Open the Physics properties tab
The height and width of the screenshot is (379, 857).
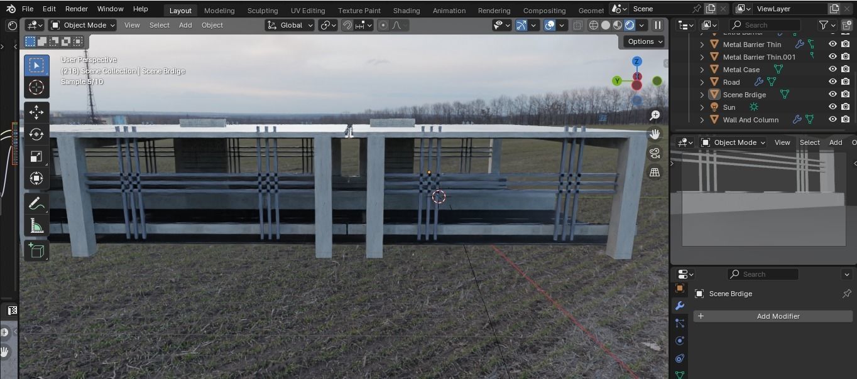679,341
